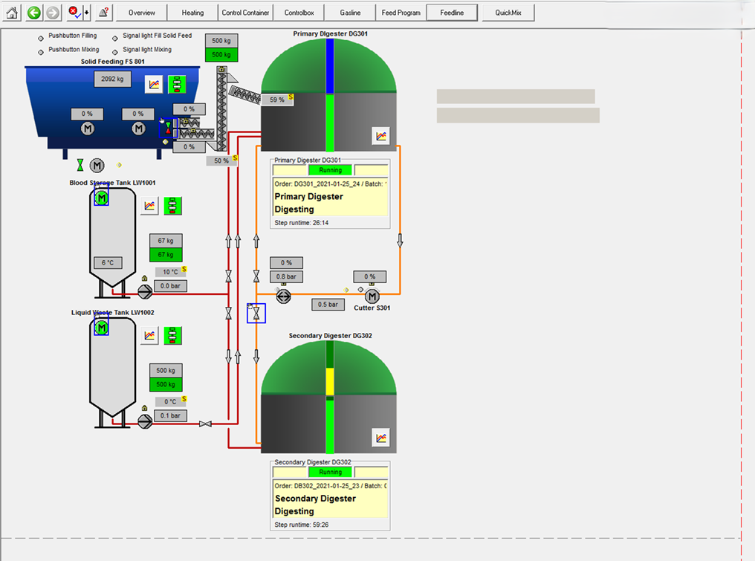Open trend chart for Solid Feeding FS 801
The image size is (755, 561).
pyautogui.click(x=154, y=84)
